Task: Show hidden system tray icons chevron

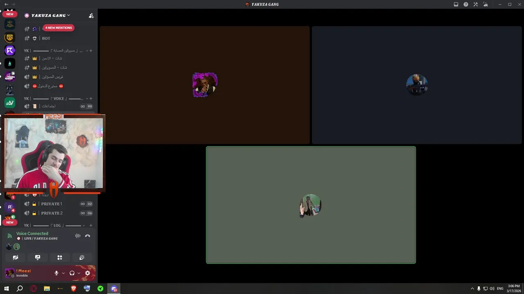Action: click(x=472, y=289)
